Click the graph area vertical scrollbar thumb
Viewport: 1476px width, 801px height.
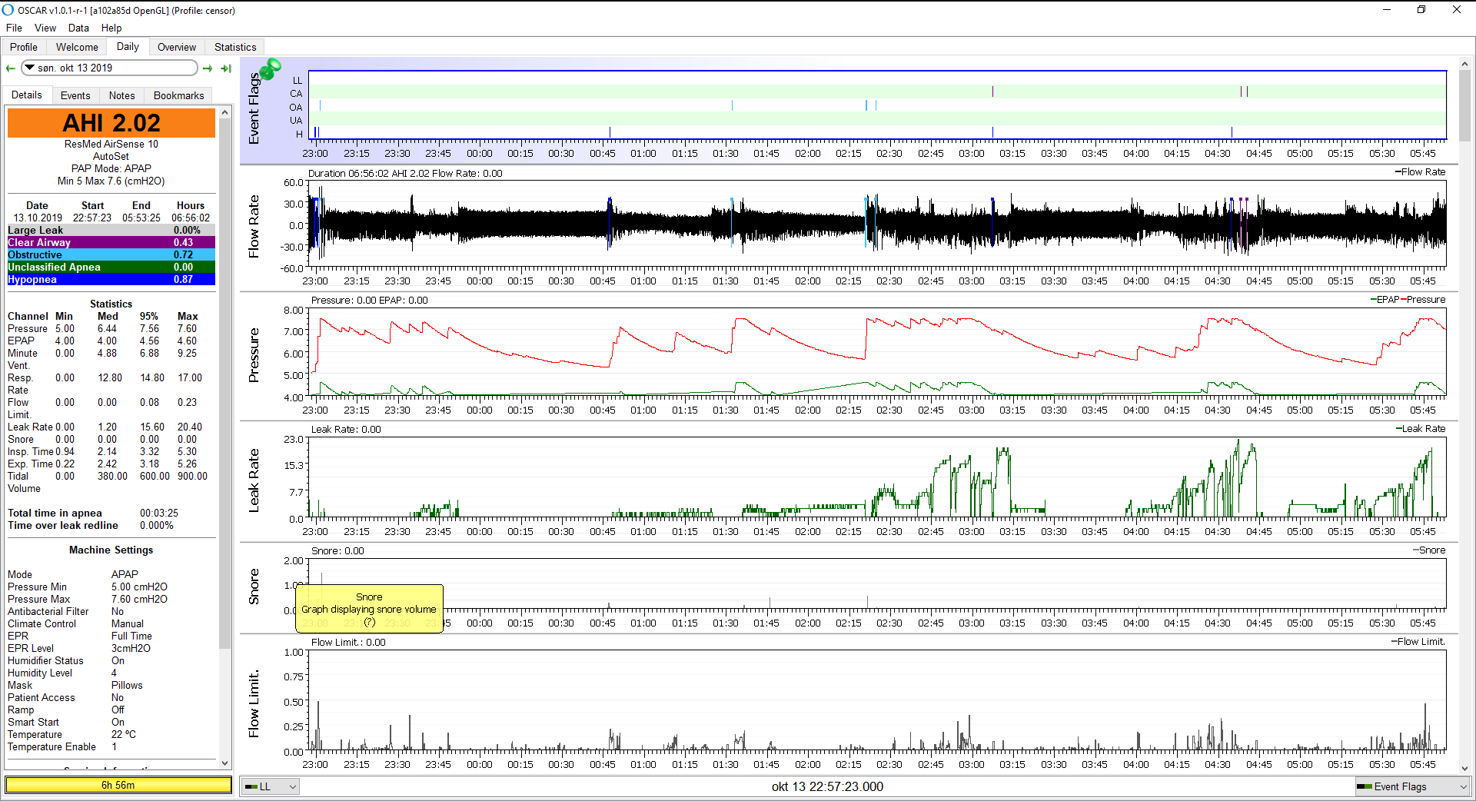1464,106
